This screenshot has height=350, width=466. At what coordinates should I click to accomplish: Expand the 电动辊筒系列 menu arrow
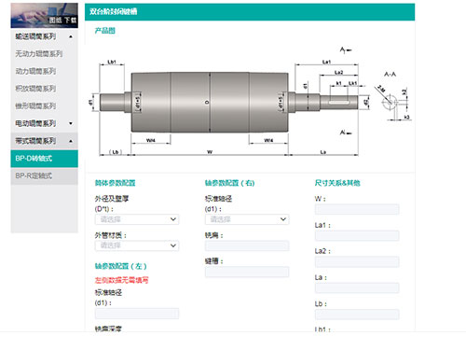[71, 123]
